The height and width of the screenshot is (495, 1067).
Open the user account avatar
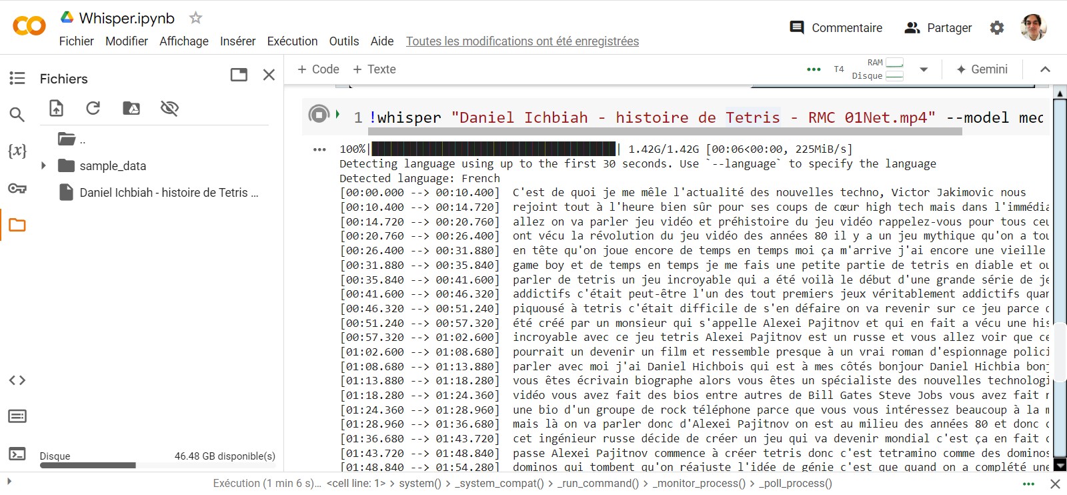point(1034,27)
